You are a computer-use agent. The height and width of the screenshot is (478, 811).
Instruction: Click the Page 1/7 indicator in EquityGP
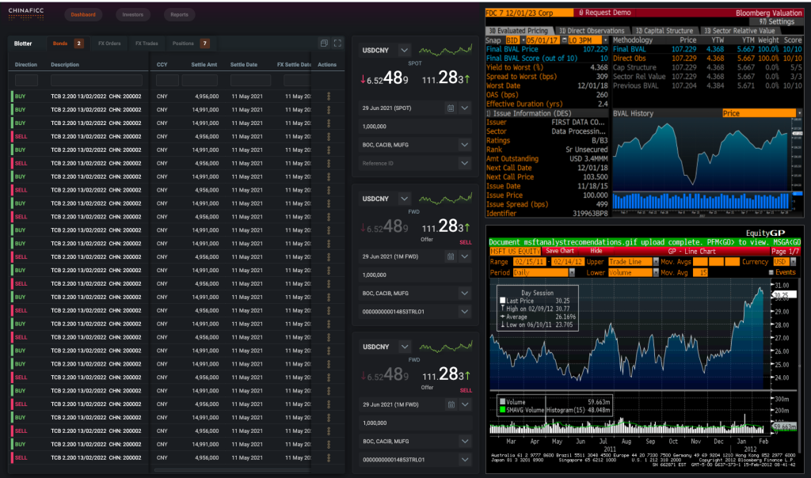pyautogui.click(x=785, y=251)
